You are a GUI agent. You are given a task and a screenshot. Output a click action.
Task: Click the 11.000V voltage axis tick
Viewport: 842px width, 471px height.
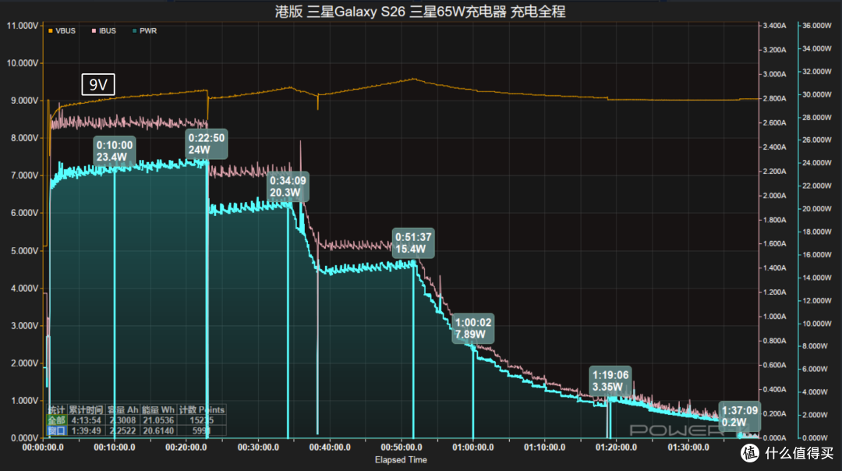22,26
